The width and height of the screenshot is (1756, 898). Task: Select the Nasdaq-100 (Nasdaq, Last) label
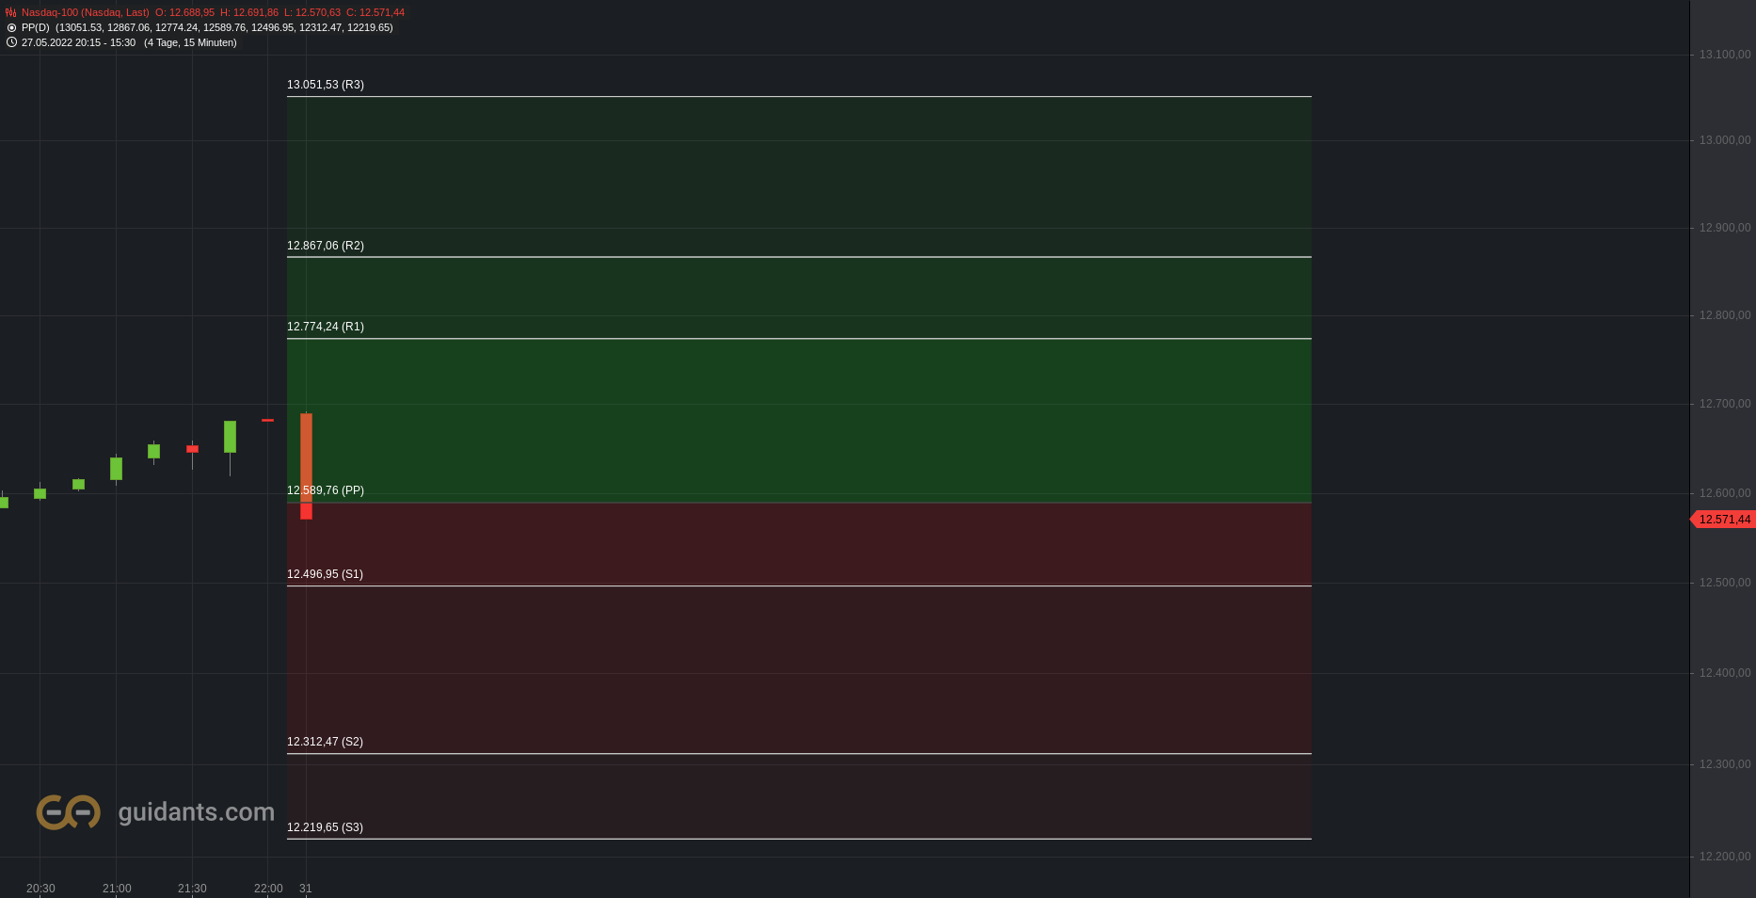click(x=86, y=13)
